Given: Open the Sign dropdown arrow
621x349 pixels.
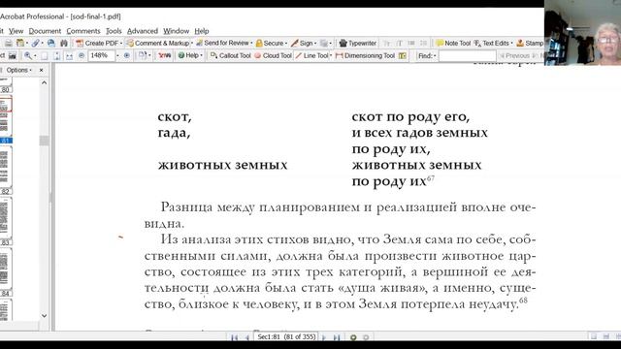Looking at the screenshot, I should (315, 43).
